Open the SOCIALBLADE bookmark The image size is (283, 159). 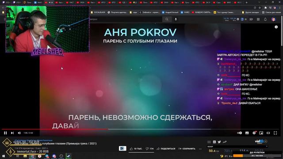click(x=98, y=12)
